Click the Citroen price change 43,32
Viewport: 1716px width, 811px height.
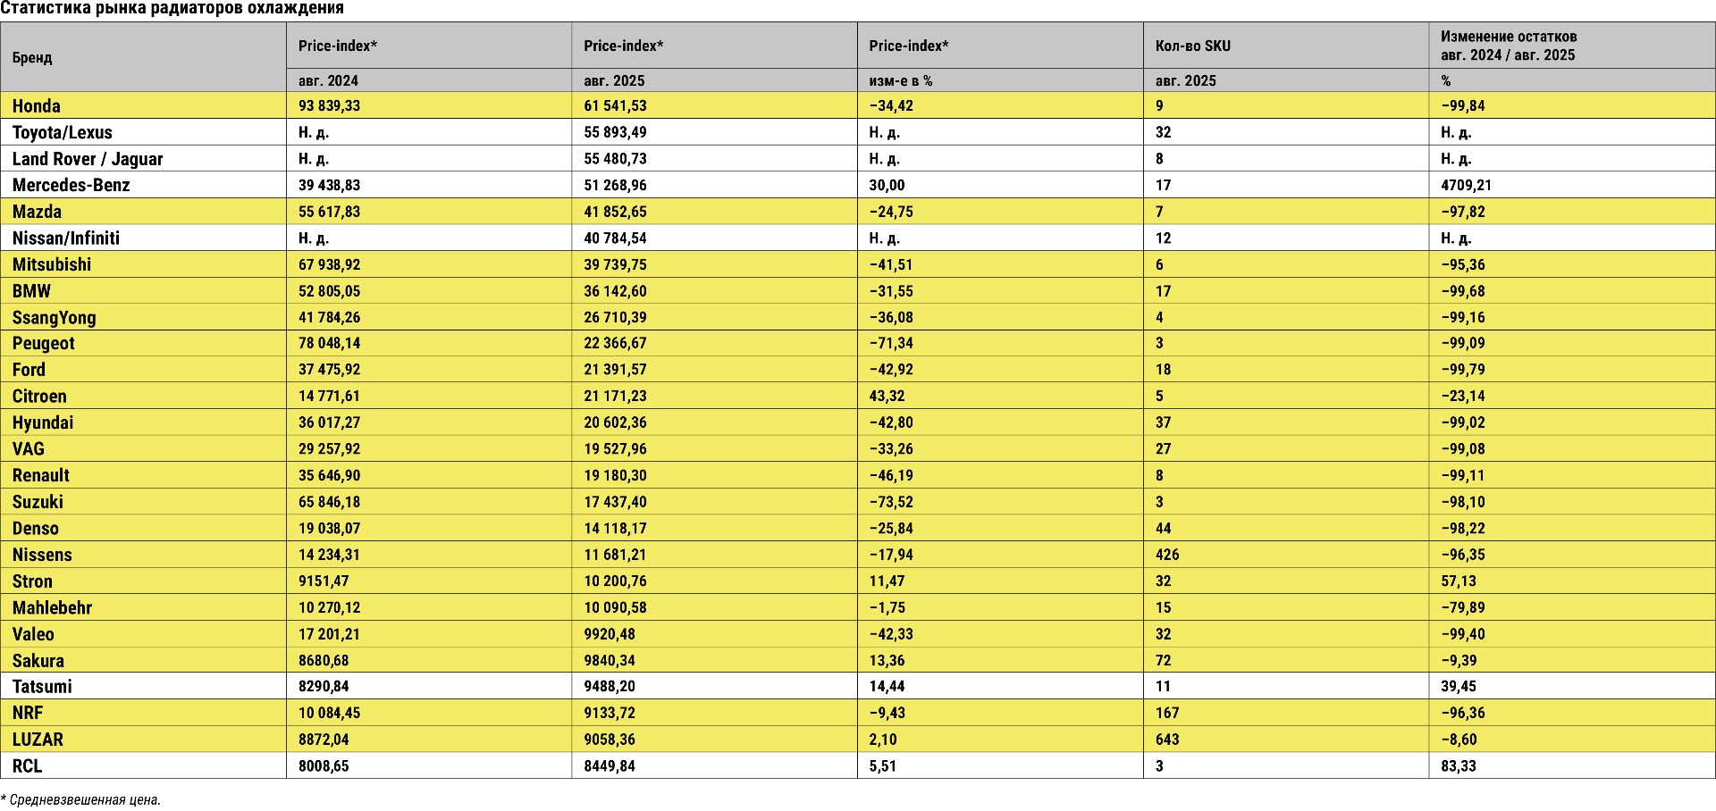887,397
